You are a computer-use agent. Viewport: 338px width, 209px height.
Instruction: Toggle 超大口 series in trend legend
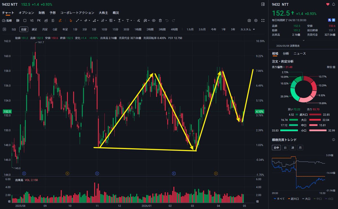pos(294,199)
